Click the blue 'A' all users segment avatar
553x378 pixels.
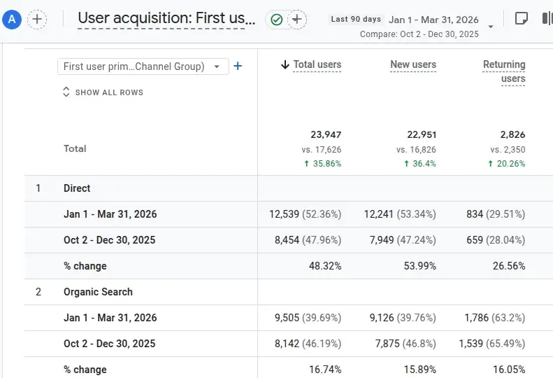tap(12, 19)
